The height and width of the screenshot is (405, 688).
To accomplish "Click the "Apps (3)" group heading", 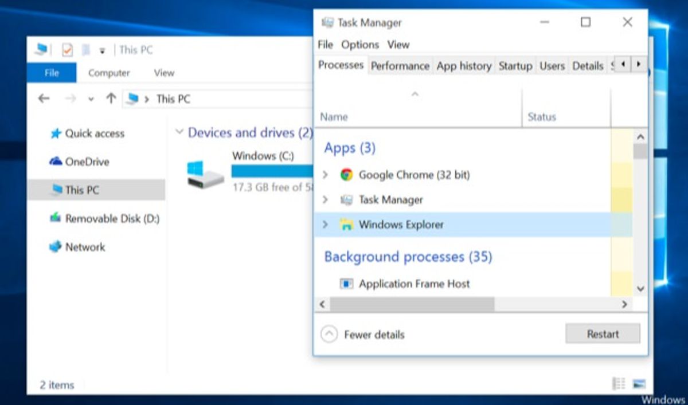I will (x=350, y=148).
